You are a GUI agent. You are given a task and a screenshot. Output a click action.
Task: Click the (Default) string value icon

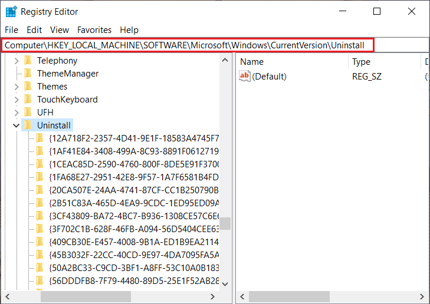pos(245,76)
